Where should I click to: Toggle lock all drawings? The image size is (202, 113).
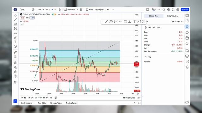point(15,72)
